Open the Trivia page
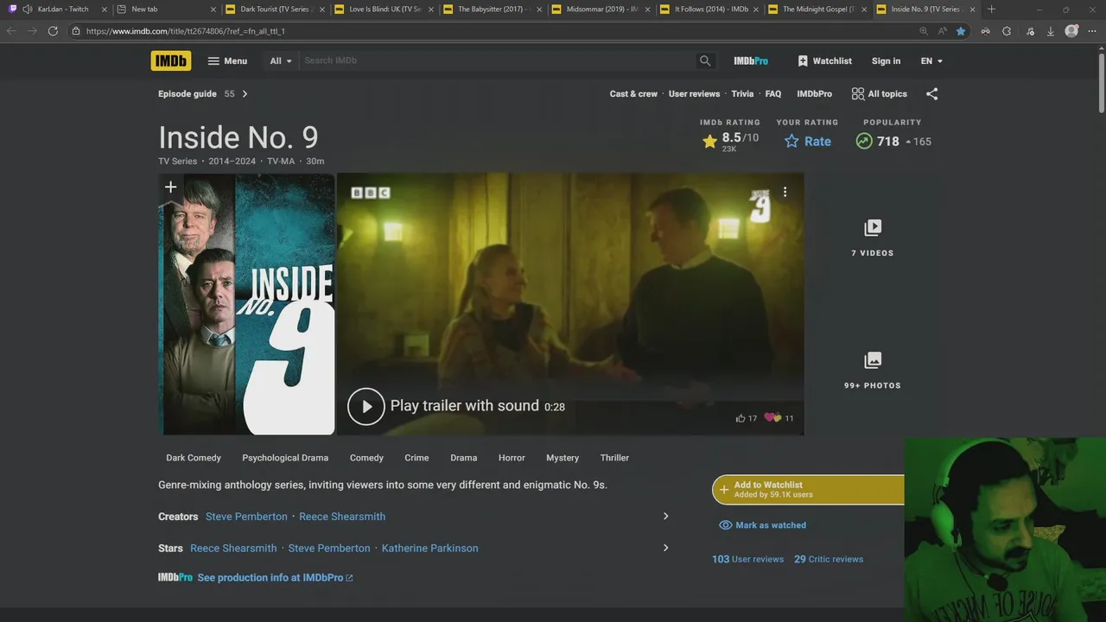 pos(742,93)
